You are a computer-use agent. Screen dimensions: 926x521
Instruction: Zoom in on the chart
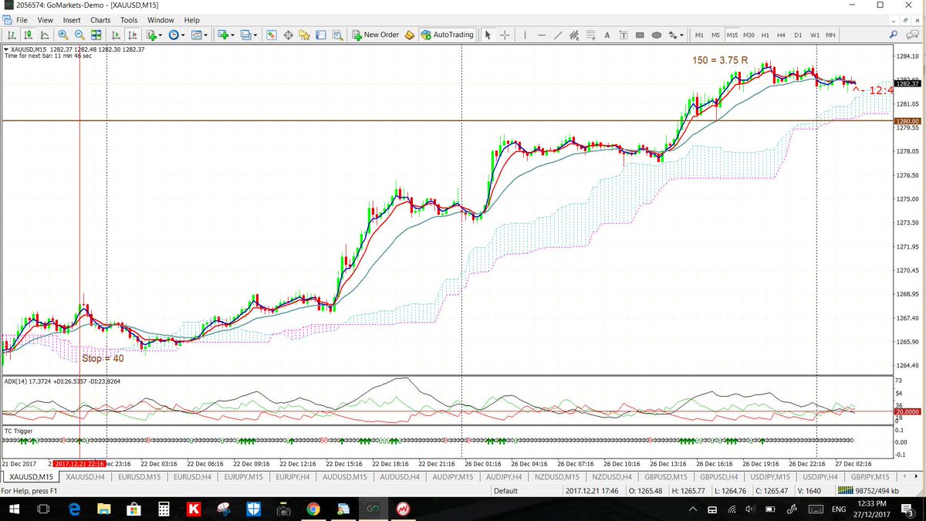pyautogui.click(x=63, y=35)
